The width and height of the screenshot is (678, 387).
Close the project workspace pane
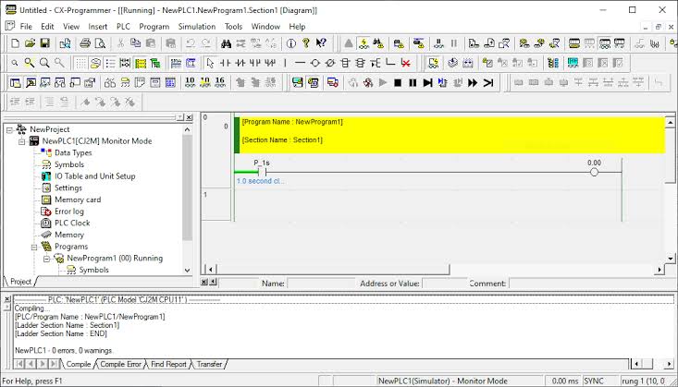pyautogui.click(x=189, y=117)
